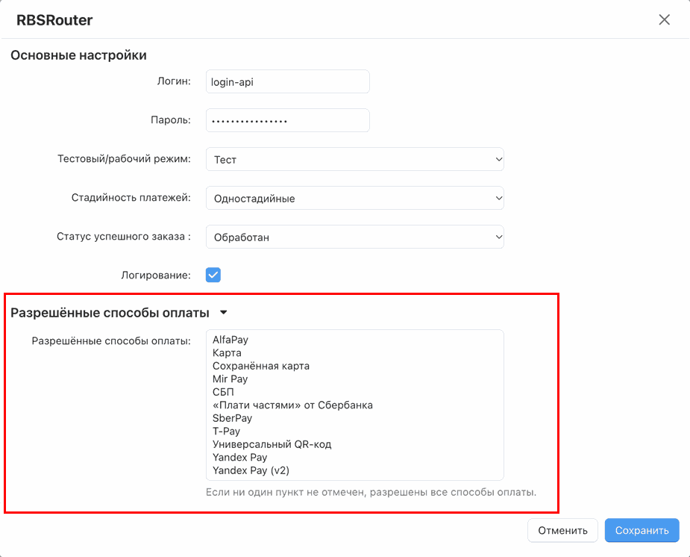Click the Отменить button
690x557 pixels.
point(562,531)
